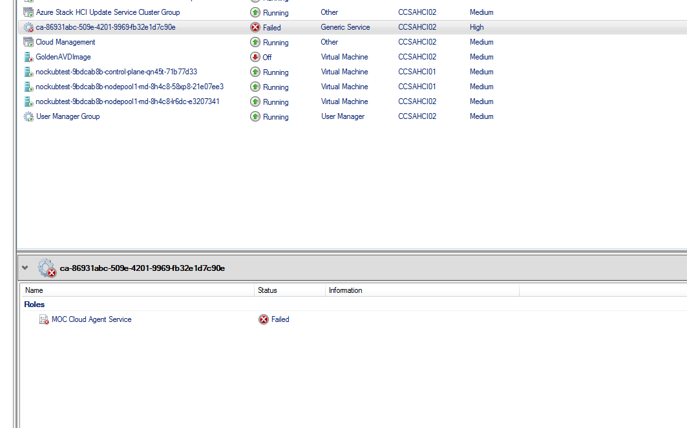
Task: Click Virtual Machine type in GoldenAVDImage row
Action: [344, 57]
